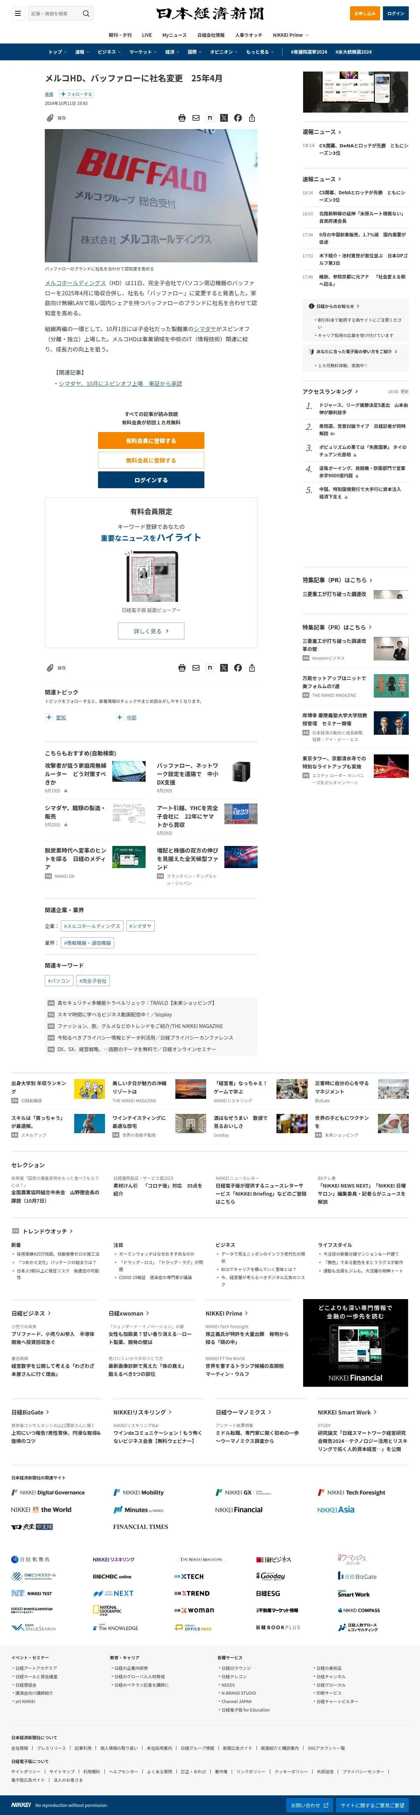Open #衆議院選挙2024 tag in nav bar

tap(309, 52)
